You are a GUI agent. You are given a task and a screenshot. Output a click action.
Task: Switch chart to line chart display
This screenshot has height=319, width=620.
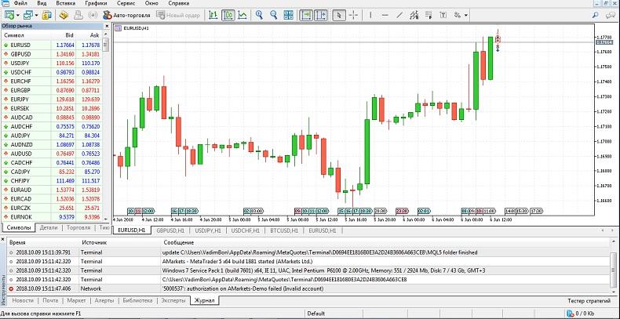[243, 15]
